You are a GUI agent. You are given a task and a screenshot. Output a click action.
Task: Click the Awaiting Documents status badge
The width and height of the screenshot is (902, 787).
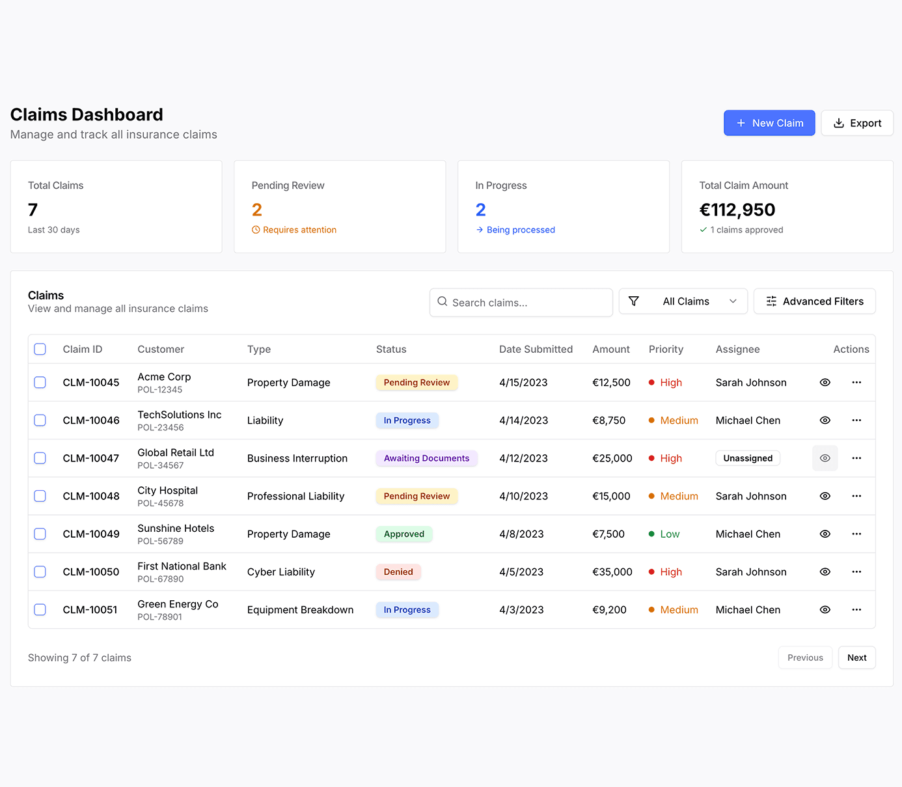[426, 458]
